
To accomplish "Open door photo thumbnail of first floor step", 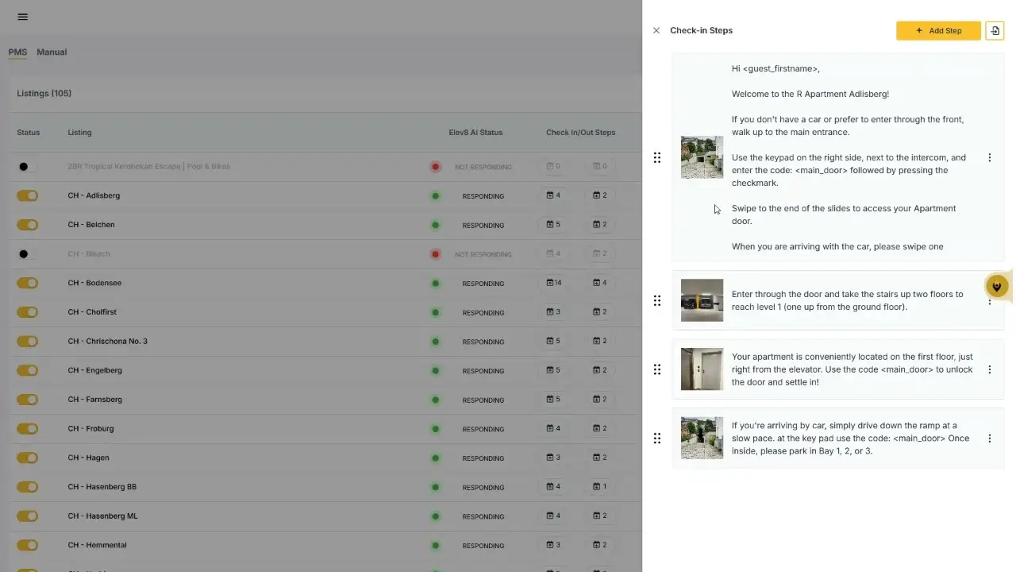I will (702, 369).
